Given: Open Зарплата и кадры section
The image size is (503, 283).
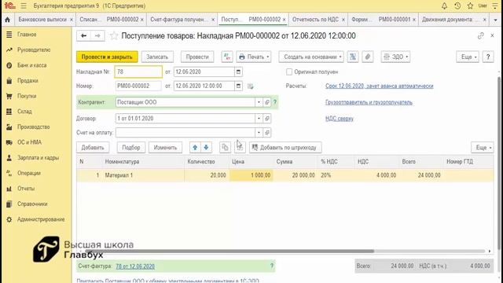Looking at the screenshot, I should (x=38, y=158).
